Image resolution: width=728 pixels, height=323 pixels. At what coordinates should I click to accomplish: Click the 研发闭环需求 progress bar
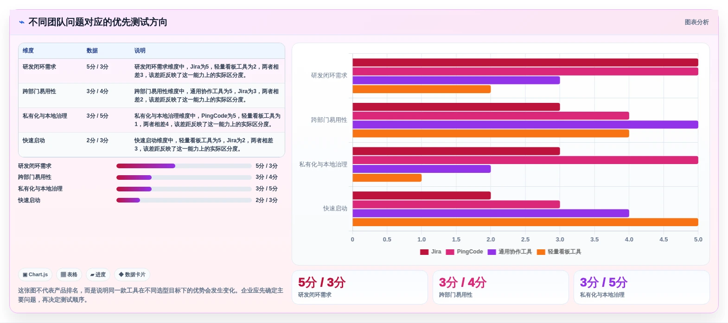pyautogui.click(x=184, y=166)
